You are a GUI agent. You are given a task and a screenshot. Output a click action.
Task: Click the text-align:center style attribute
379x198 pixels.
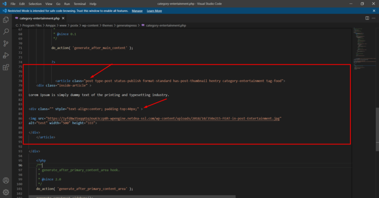(85, 109)
